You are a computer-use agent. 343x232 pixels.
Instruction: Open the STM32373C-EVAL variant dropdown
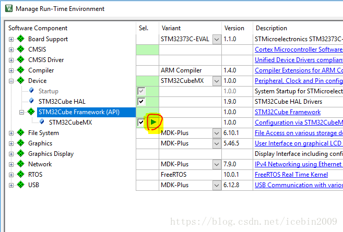pos(217,39)
